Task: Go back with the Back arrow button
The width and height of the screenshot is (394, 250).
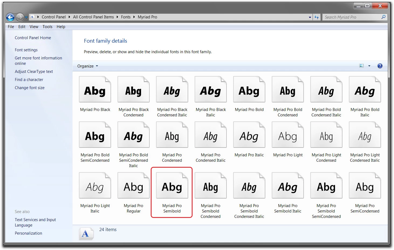Action: coord(10,17)
